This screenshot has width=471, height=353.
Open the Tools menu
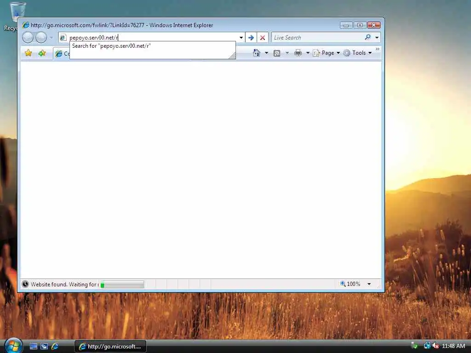358,53
